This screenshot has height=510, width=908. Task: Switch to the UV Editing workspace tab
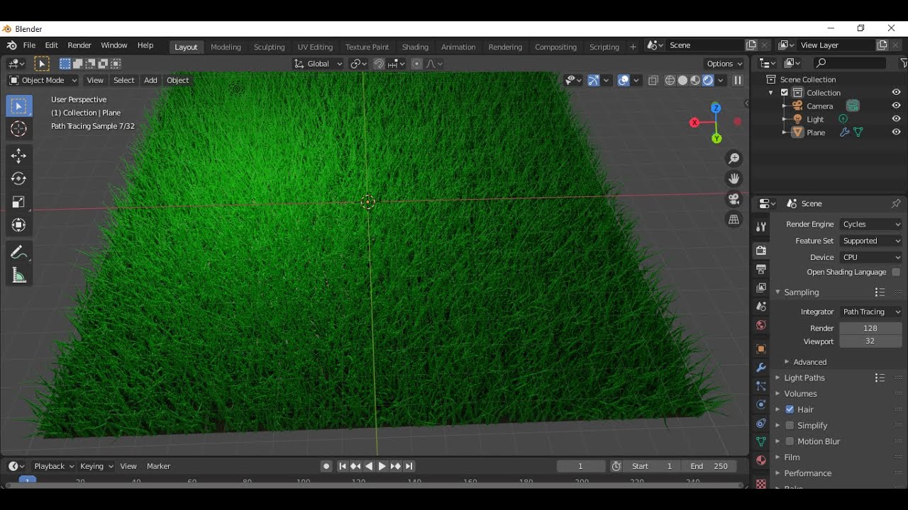tap(315, 47)
